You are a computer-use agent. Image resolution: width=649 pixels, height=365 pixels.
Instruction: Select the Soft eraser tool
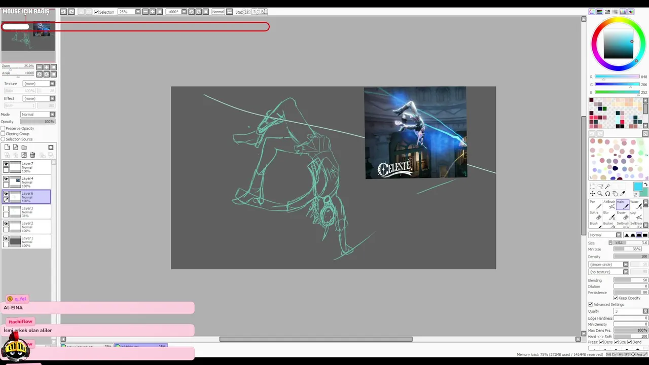595,215
